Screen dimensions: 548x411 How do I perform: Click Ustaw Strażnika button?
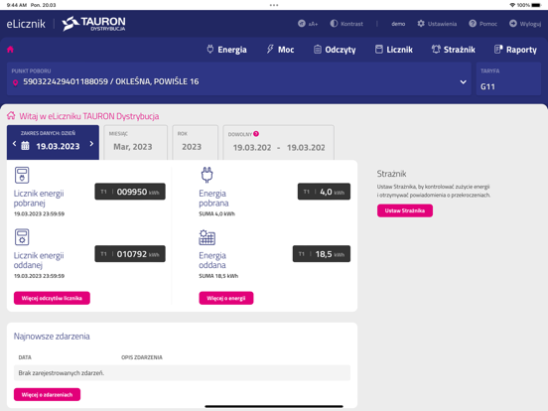[x=405, y=210]
